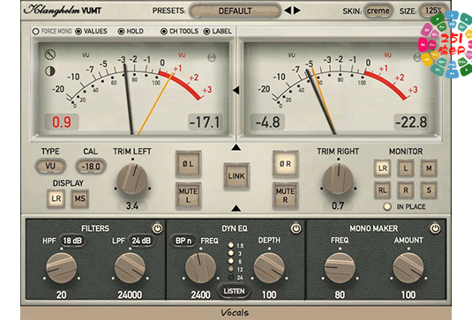472x320 pixels.
Task: Change HPF slope 18 dB
Action: (72, 241)
